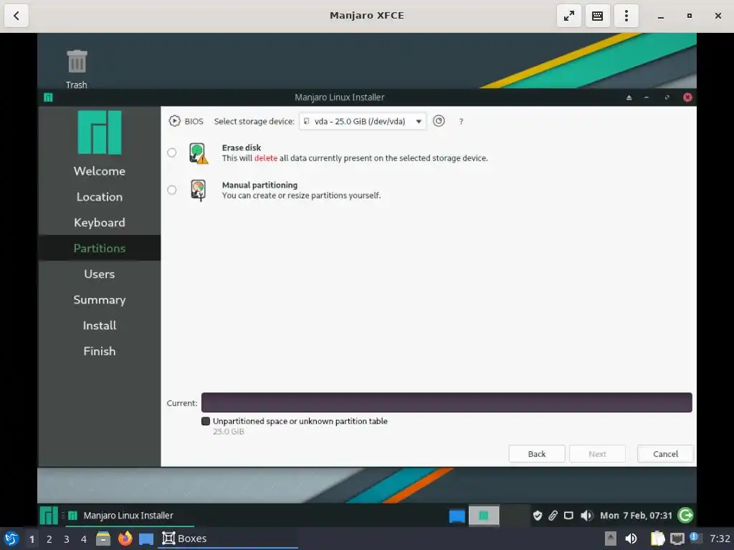Open the Manjaro start menu in guest panel
This screenshot has height=550, width=734.
click(x=49, y=516)
